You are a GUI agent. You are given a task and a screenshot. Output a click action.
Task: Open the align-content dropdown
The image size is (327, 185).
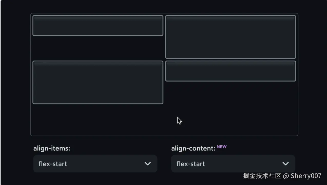click(233, 163)
